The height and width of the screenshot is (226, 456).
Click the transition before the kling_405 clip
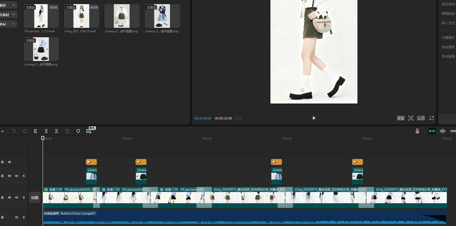pyautogui.click(x=204, y=197)
